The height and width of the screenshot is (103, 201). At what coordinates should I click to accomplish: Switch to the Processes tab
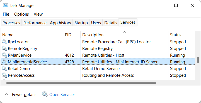pos(11,23)
